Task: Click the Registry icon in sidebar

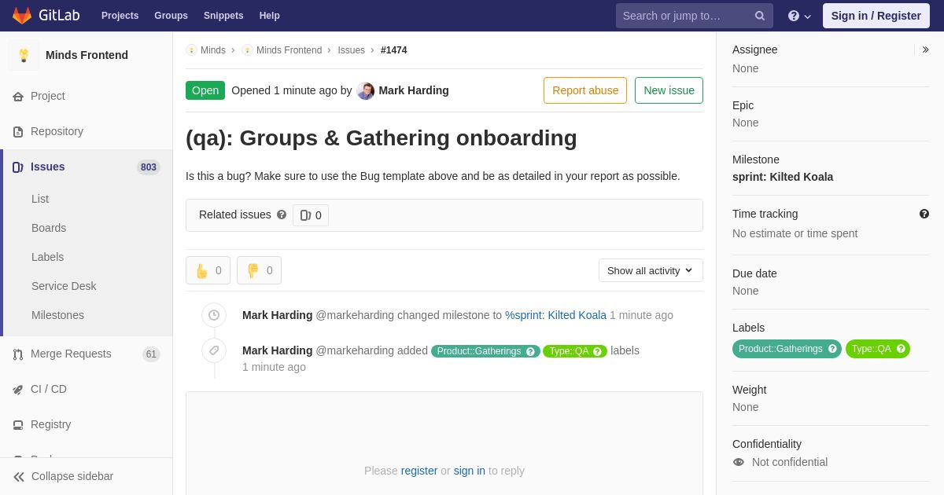Action: point(18,425)
